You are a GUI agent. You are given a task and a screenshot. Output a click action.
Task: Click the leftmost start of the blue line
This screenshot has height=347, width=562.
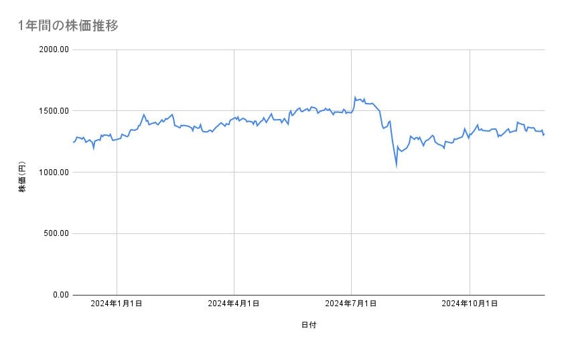tap(73, 142)
